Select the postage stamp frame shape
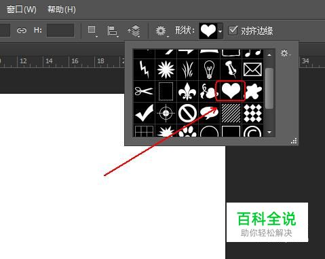Screen dimensions: 325x259 pyautogui.click(x=166, y=91)
